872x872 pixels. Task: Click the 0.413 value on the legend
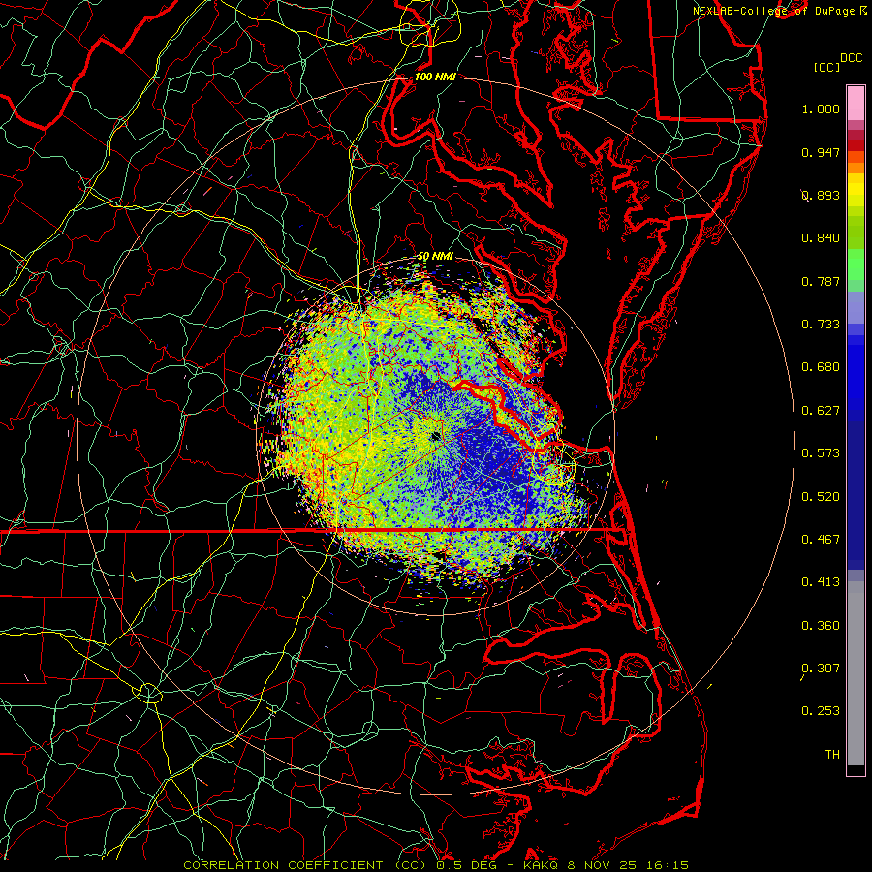[821, 582]
